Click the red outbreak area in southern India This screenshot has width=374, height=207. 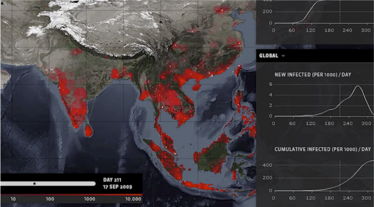click(x=76, y=109)
